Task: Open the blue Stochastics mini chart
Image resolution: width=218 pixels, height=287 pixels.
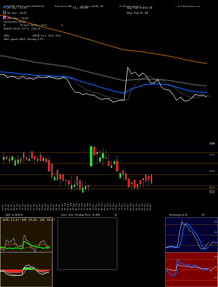Action: [191, 235]
